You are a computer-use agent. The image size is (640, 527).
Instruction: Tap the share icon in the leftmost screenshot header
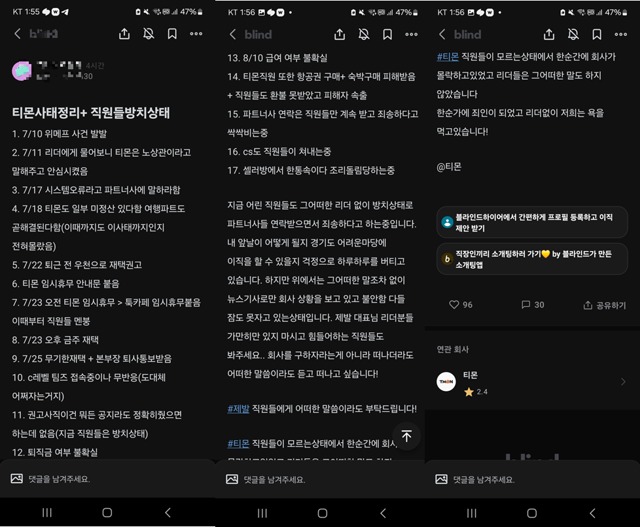click(x=124, y=34)
